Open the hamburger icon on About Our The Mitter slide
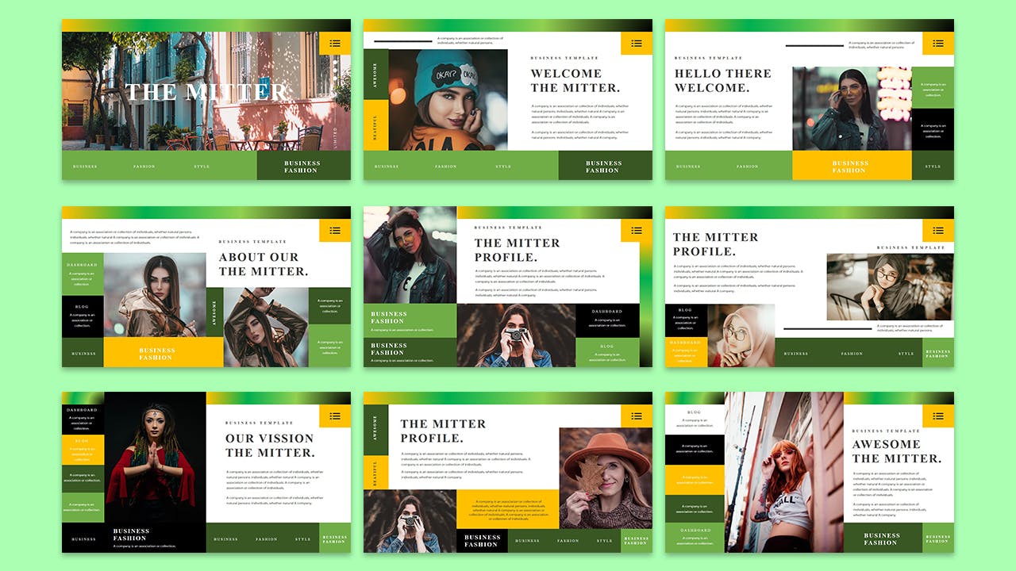This screenshot has height=571, width=1016. click(x=335, y=231)
